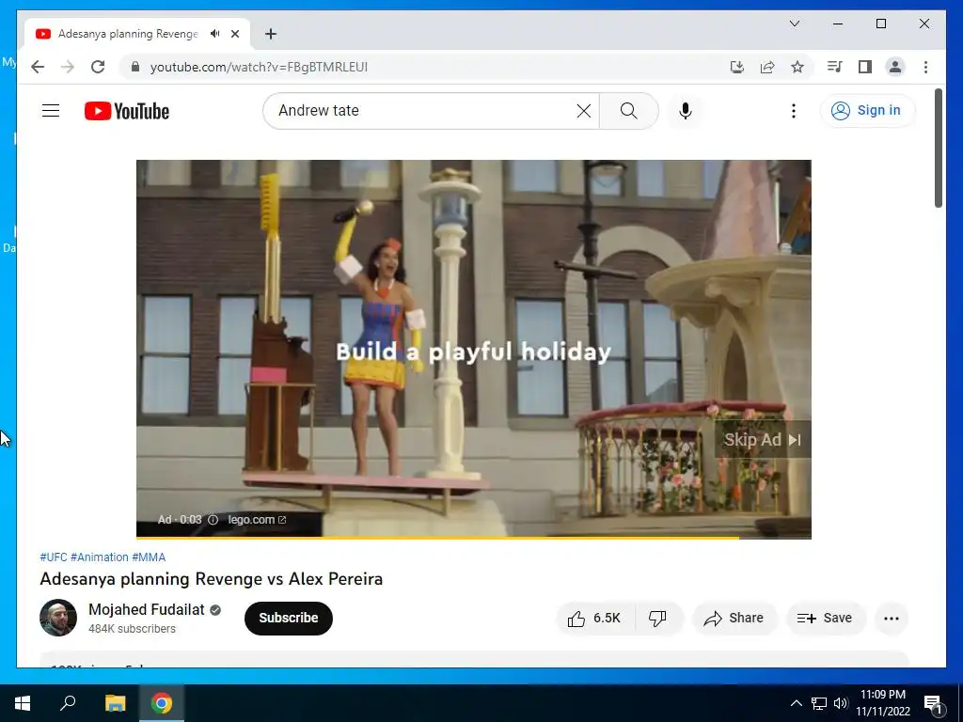The width and height of the screenshot is (963, 722).
Task: Reload the page in Chrome
Action: tap(98, 67)
